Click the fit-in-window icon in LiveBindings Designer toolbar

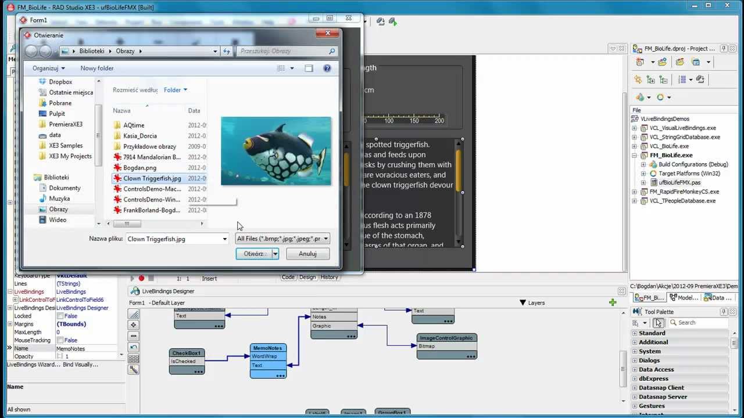[x=134, y=315]
